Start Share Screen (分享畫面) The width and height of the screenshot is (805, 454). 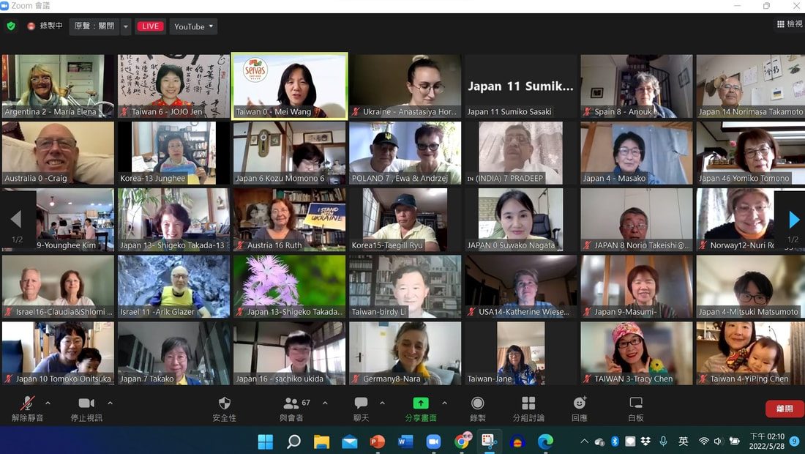421,409
